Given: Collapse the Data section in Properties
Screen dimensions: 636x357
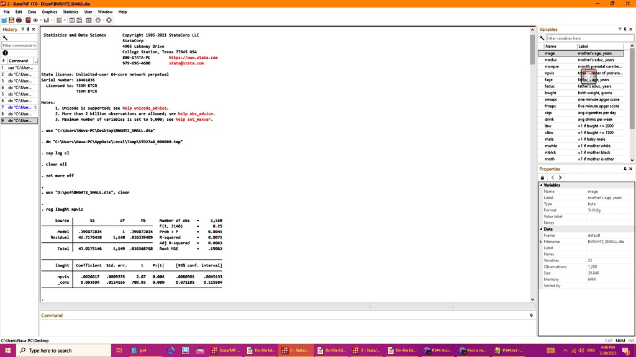Looking at the screenshot, I should tap(541, 229).
